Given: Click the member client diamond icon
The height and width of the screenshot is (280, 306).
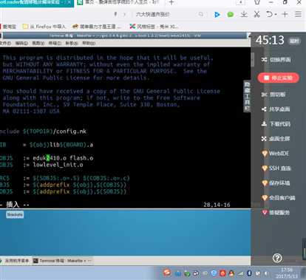Looking at the screenshot, I should 265,198.
